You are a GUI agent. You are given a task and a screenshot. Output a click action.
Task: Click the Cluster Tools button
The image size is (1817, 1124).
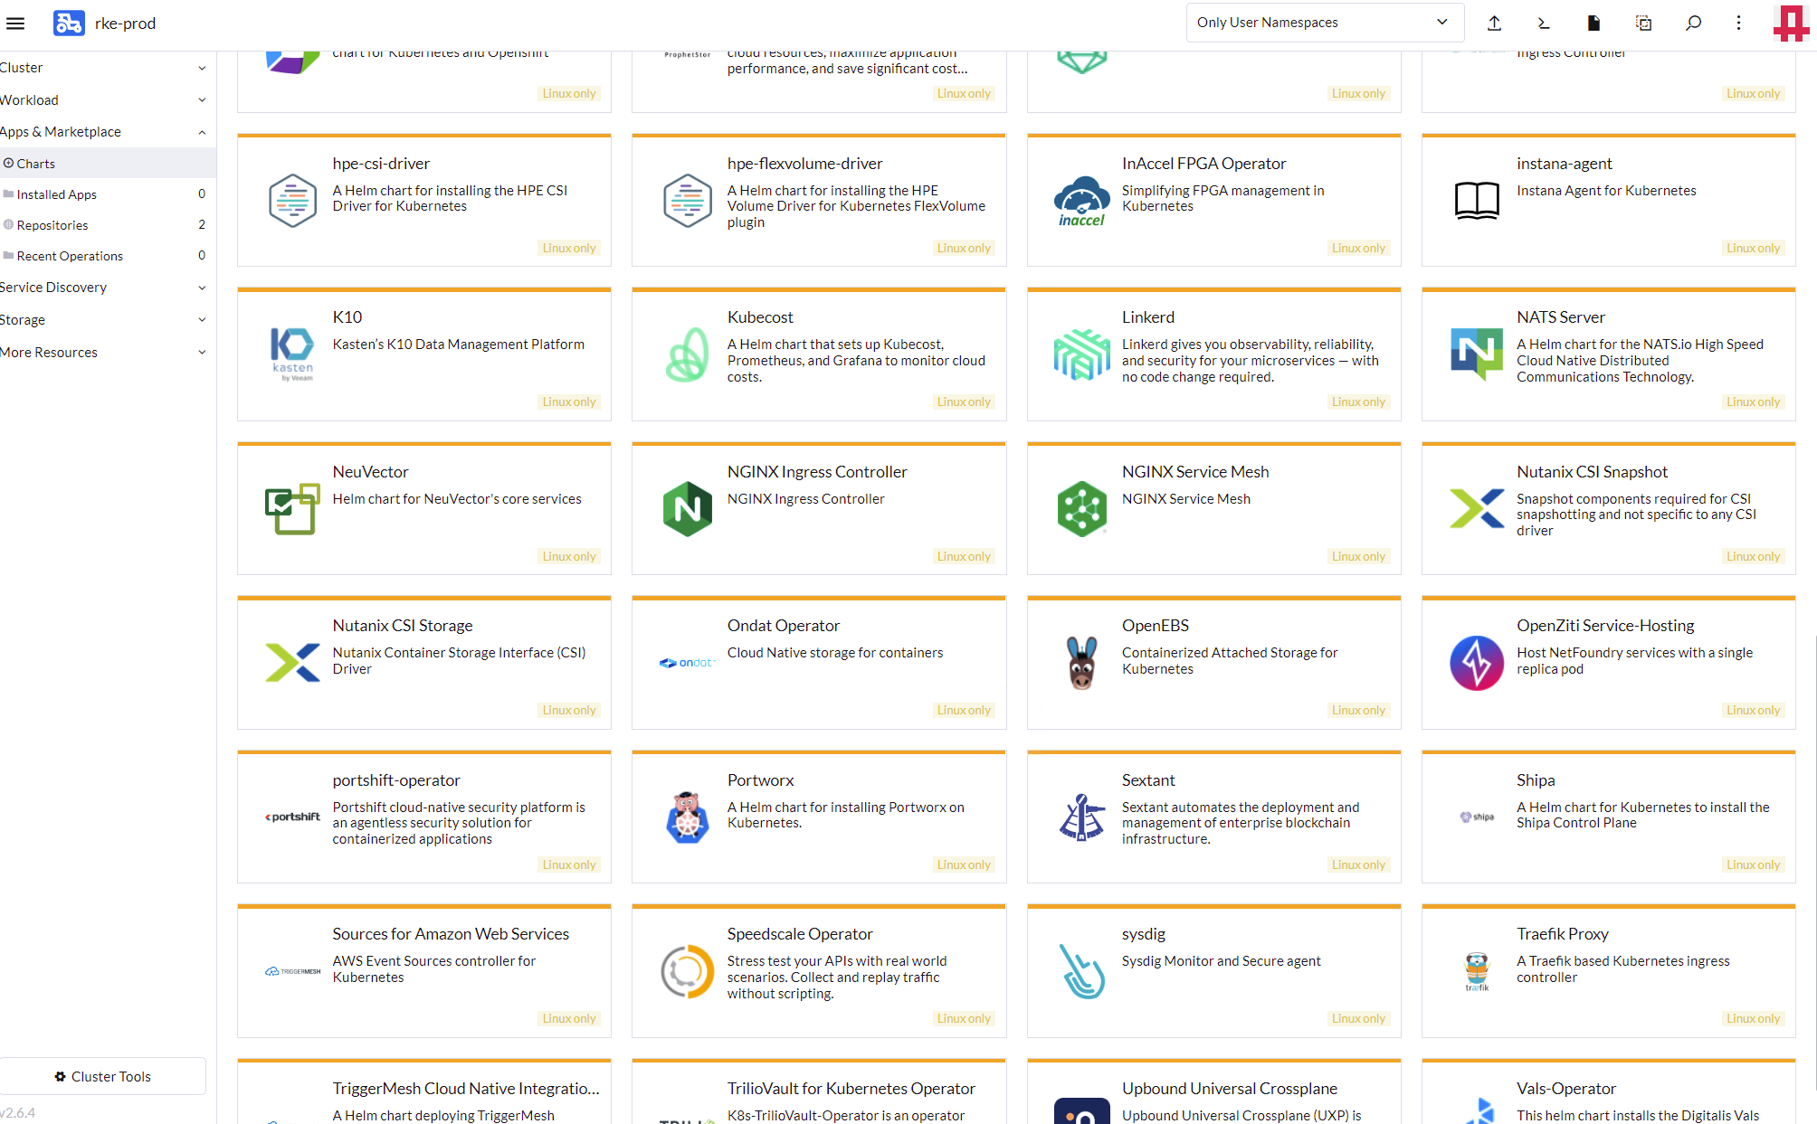point(103,1076)
